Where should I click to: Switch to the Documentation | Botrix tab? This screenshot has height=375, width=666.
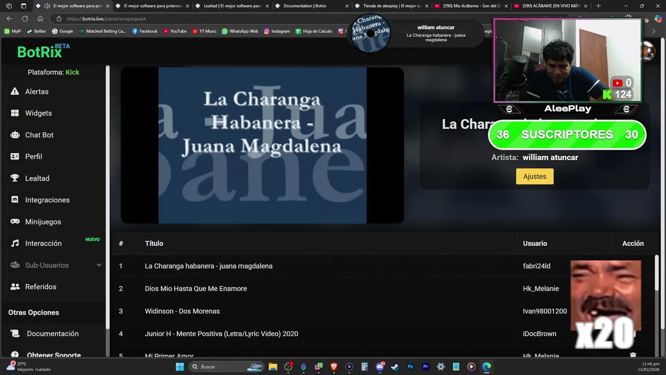click(x=311, y=6)
